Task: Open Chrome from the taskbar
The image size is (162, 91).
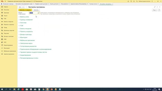Action: (43, 89)
